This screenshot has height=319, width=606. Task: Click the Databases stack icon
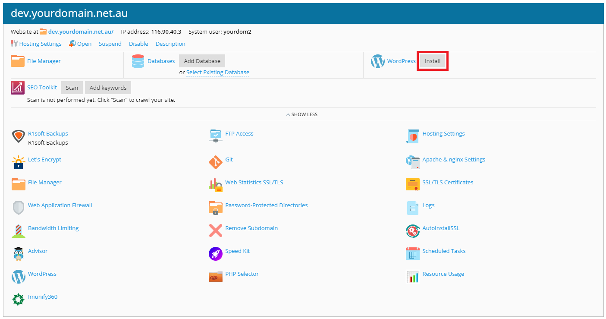[138, 61]
